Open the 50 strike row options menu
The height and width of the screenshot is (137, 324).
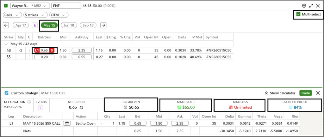tap(29, 50)
